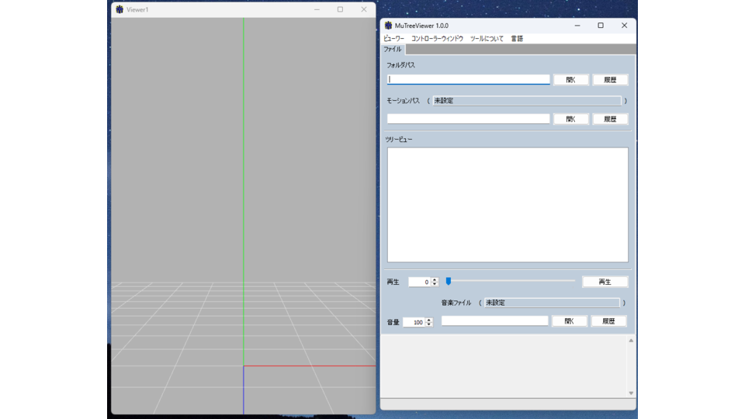Click 開く button for motion path
This screenshot has height=419, width=745.
(570, 119)
